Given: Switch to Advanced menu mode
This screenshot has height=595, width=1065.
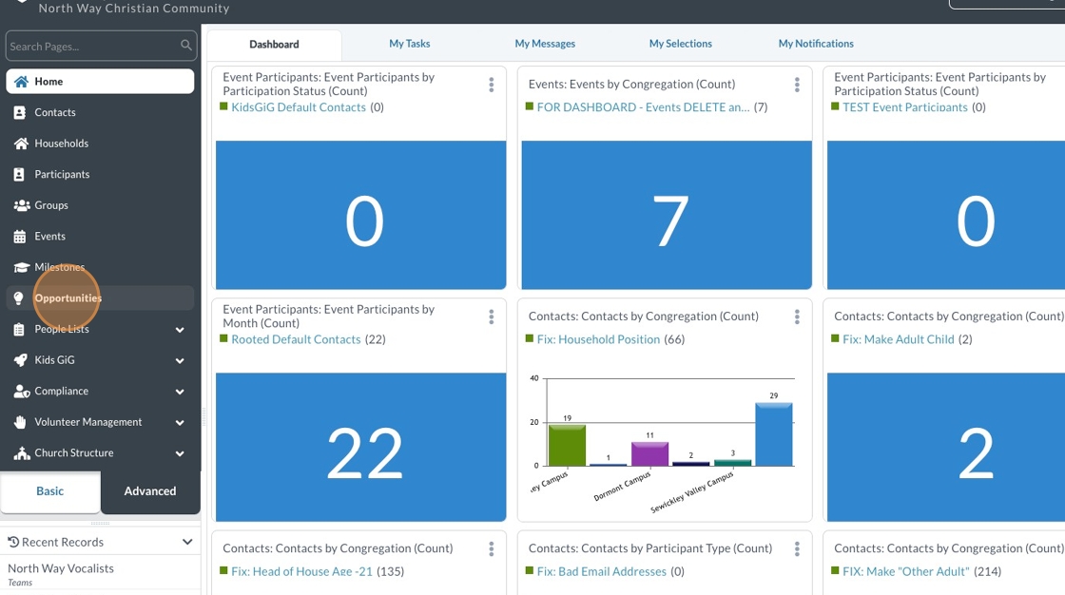Looking at the screenshot, I should [150, 491].
